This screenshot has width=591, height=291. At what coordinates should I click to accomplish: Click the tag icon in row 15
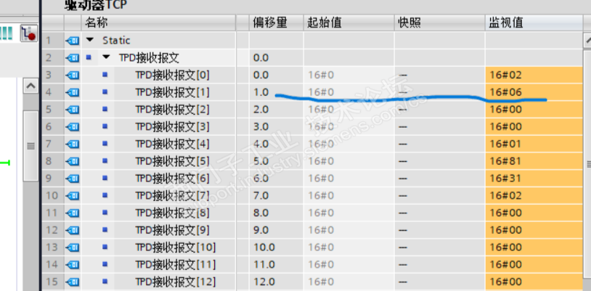tap(73, 282)
